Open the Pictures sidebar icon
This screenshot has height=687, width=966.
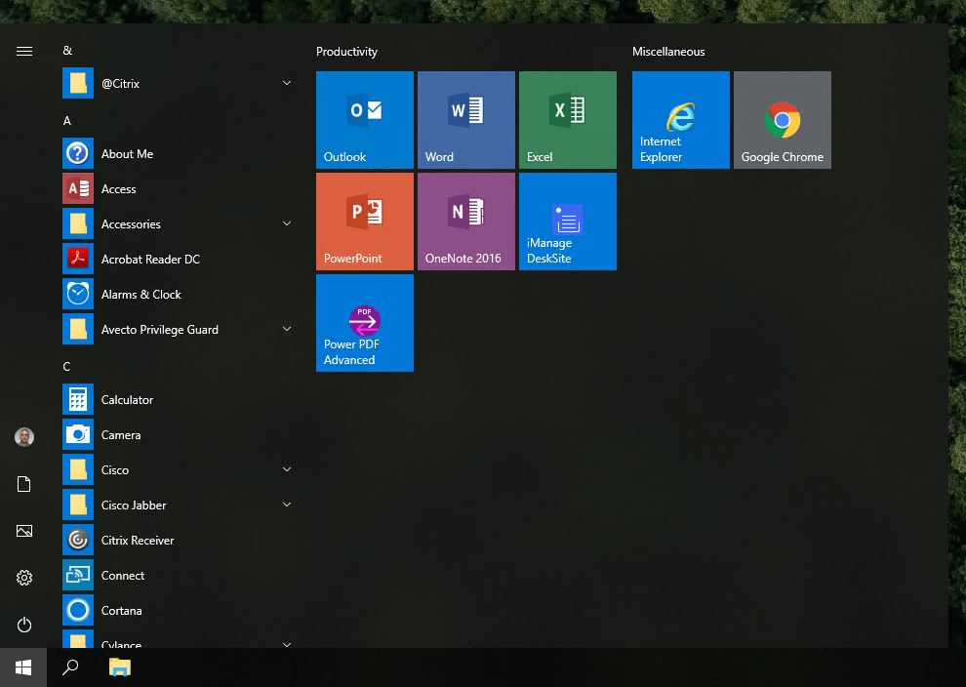[x=24, y=531]
